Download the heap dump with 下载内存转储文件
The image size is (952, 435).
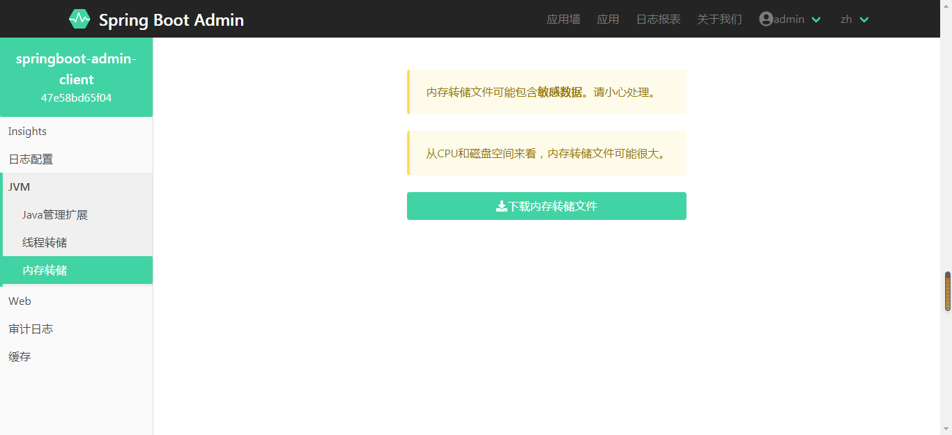pyautogui.click(x=546, y=206)
